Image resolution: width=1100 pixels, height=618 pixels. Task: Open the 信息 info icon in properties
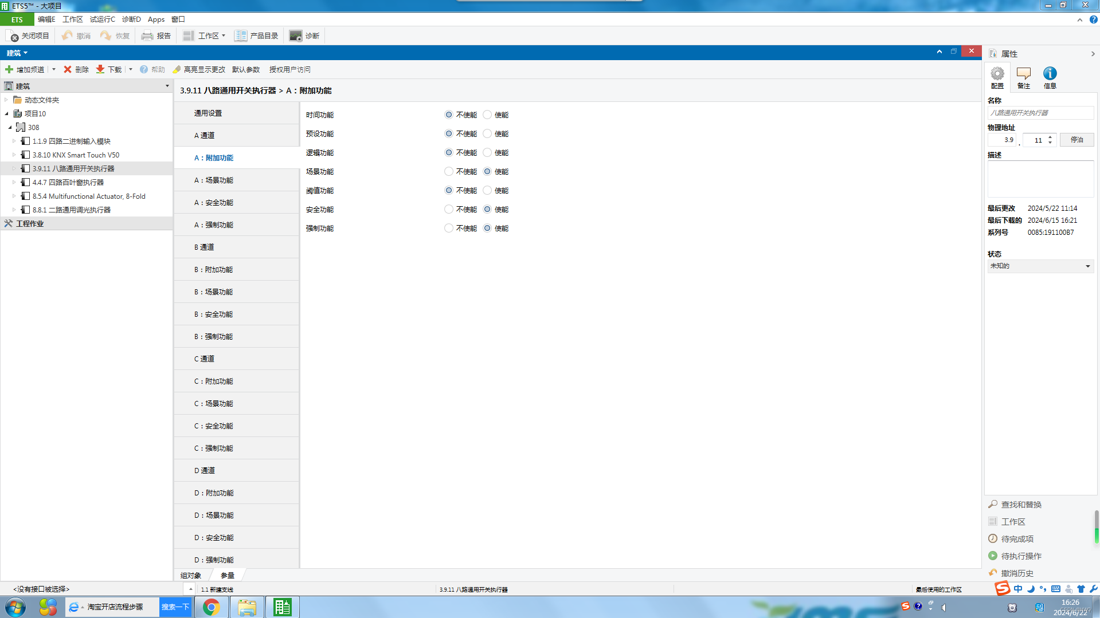pyautogui.click(x=1050, y=74)
